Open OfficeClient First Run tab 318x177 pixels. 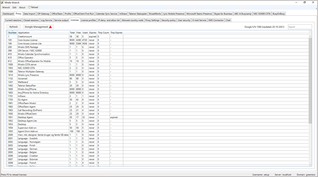point(83,14)
